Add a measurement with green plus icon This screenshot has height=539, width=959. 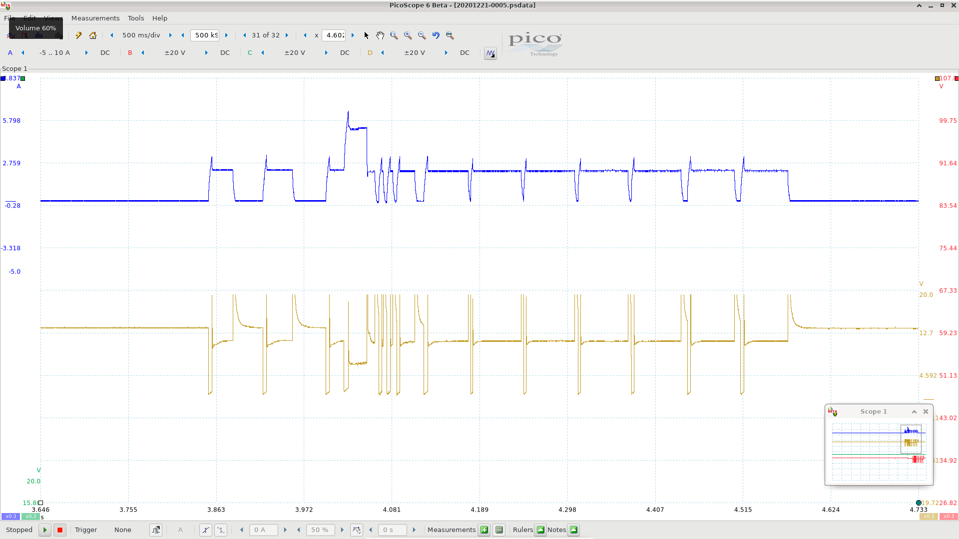pos(484,530)
